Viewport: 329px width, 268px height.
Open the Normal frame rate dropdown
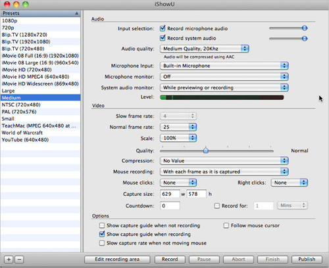(178, 127)
